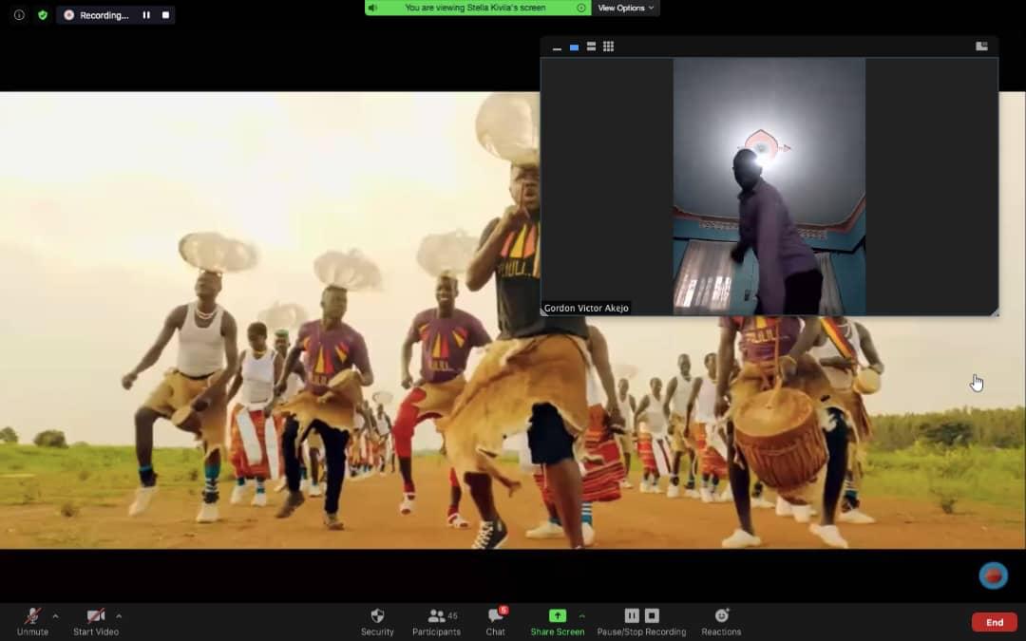The width and height of the screenshot is (1026, 641).
Task: Click the Share Screen button
Action: pos(558,621)
